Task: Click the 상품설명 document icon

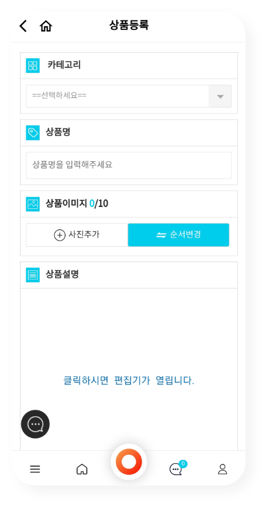Action: (33, 274)
